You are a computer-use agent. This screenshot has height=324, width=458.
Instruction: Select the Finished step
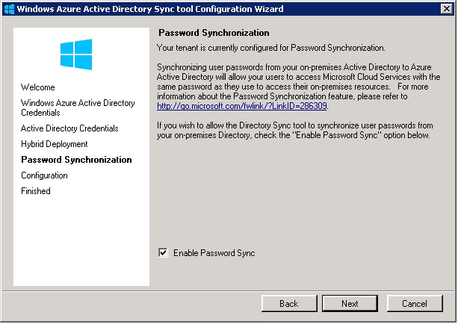pyautogui.click(x=36, y=191)
